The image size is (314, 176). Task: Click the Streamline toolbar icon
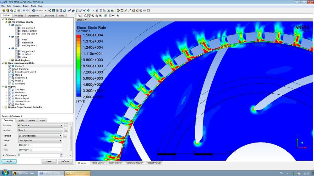(x=57, y=10)
